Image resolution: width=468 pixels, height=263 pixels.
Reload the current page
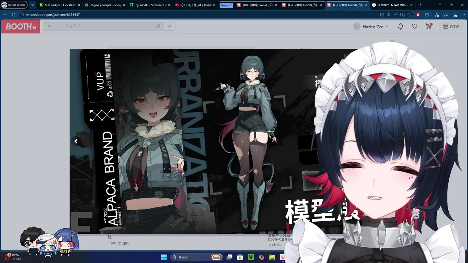pos(14,15)
